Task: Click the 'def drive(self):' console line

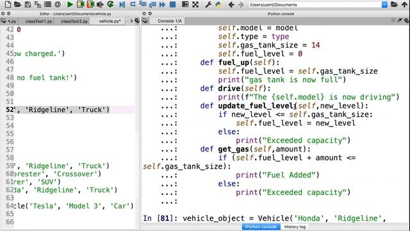Action: click(x=235, y=89)
